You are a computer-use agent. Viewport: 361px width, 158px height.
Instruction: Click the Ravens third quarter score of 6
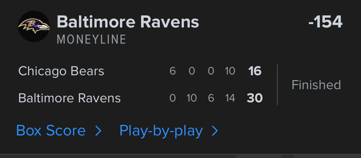coord(211,98)
